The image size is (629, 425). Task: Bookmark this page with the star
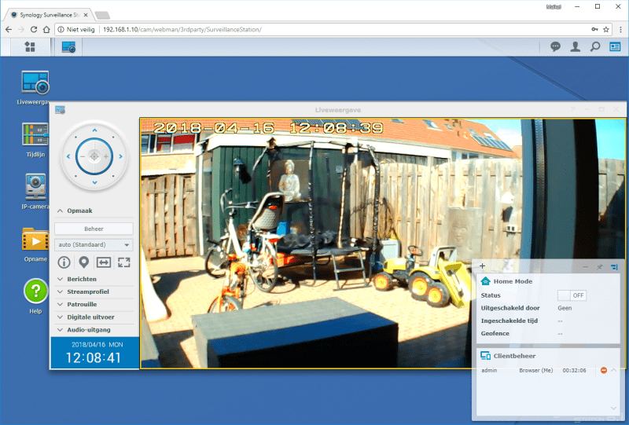[605, 29]
